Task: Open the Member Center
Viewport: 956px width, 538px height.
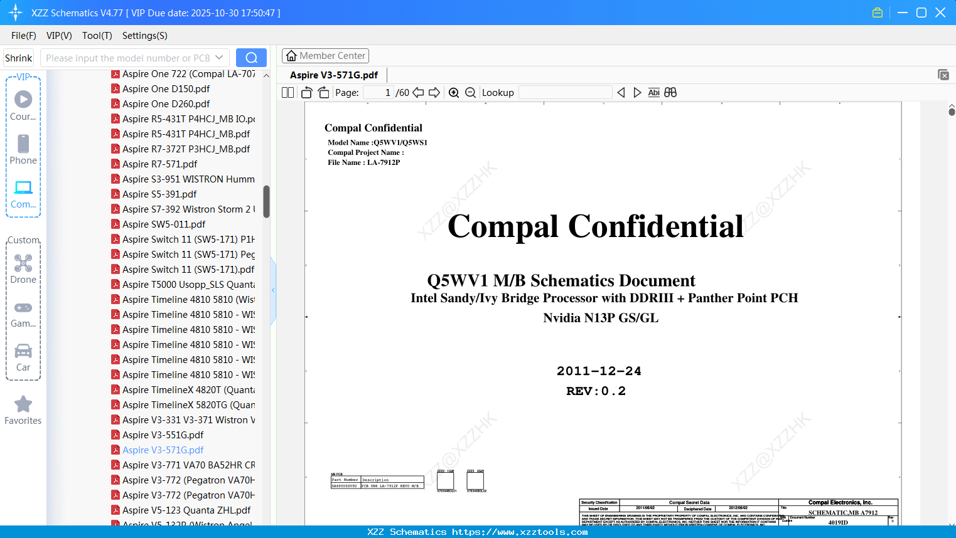Action: 325,56
